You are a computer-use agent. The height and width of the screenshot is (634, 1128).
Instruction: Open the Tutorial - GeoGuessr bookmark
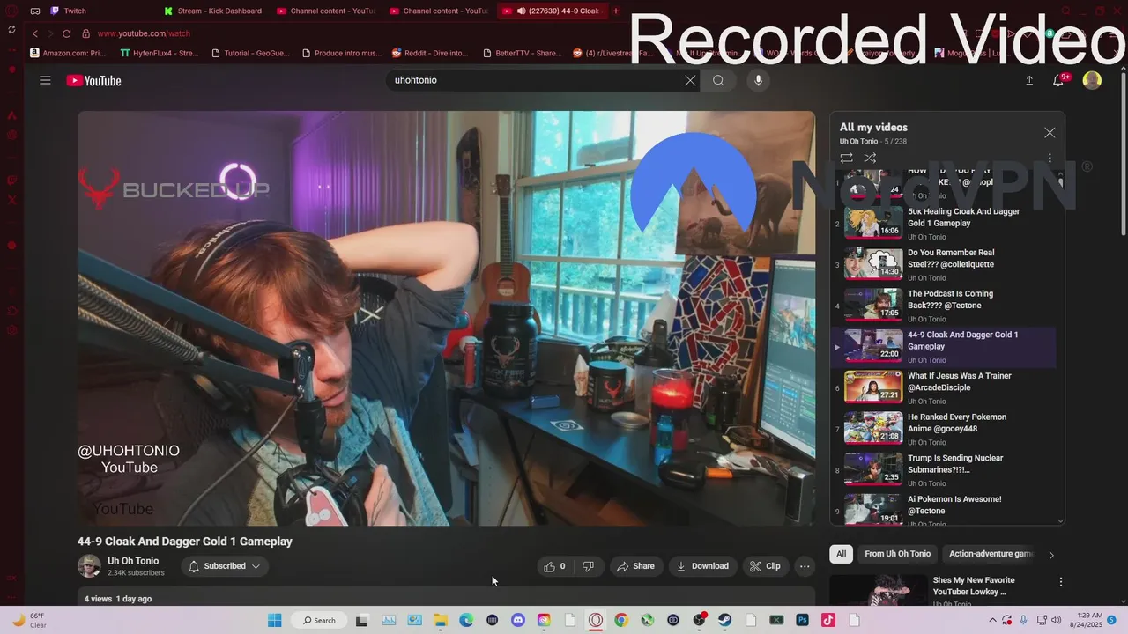[x=251, y=53]
